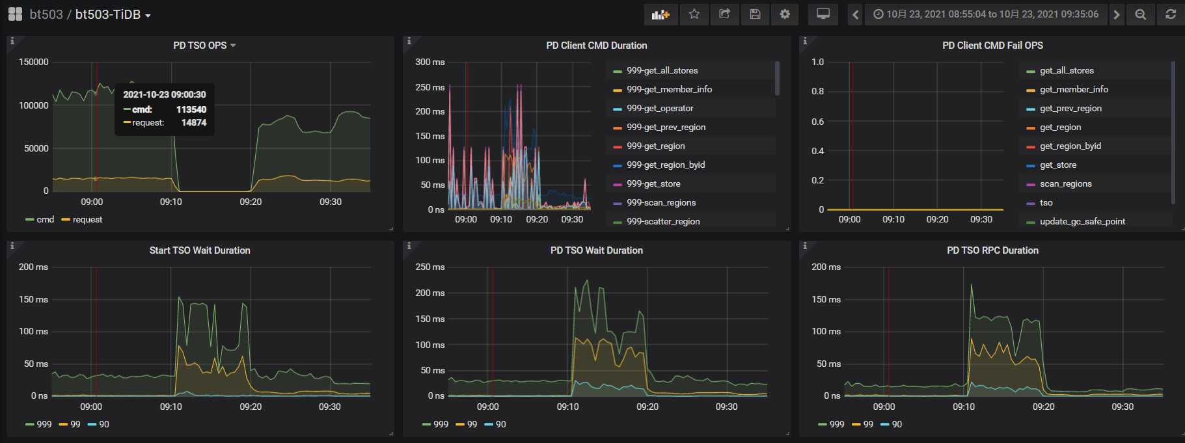Image resolution: width=1185 pixels, height=443 pixels.
Task: Open the time range picker
Action: coord(986,14)
